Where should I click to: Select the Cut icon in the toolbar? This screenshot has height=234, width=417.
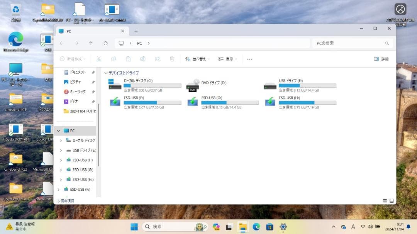(99, 59)
